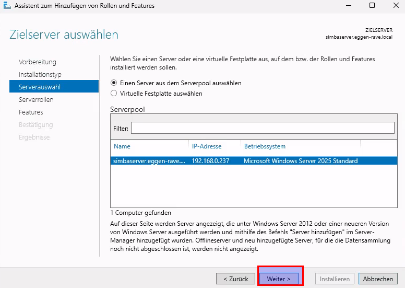The width and height of the screenshot is (405, 288).
Task: Sort server list by Name column
Action: coord(122,146)
